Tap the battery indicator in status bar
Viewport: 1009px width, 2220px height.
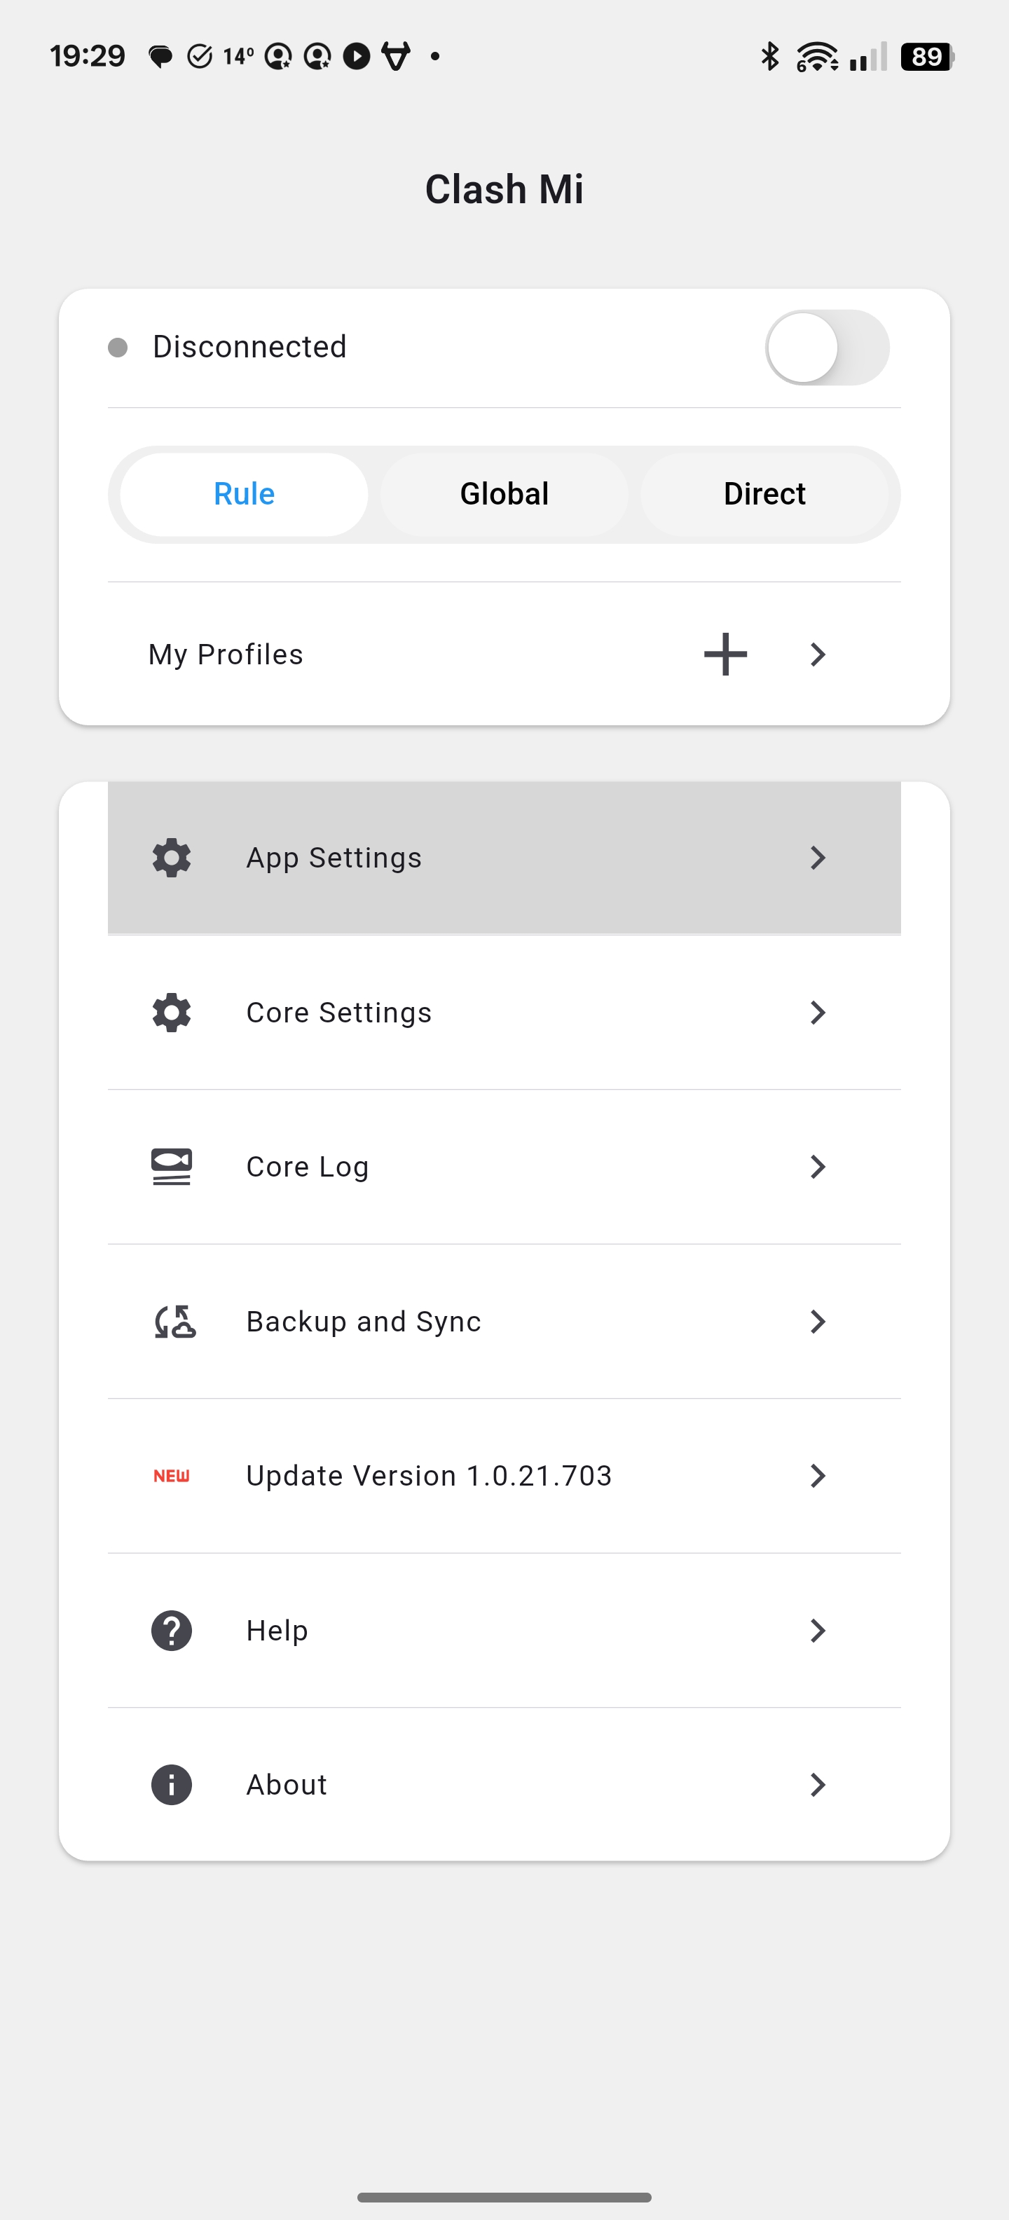click(x=926, y=57)
